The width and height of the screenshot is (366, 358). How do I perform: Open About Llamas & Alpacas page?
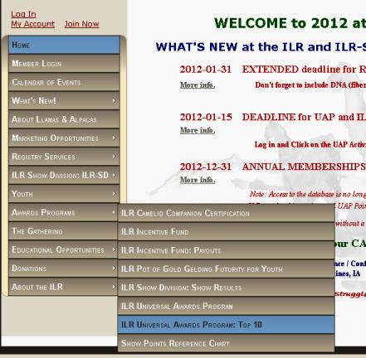[x=64, y=119]
